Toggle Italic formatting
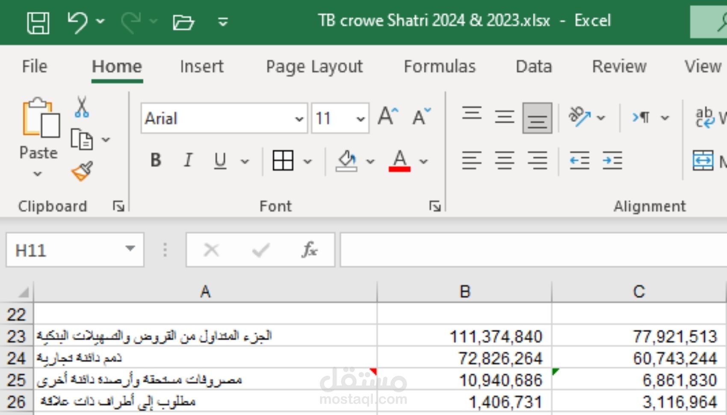Screen dimensions: 727x415 pyautogui.click(x=188, y=160)
